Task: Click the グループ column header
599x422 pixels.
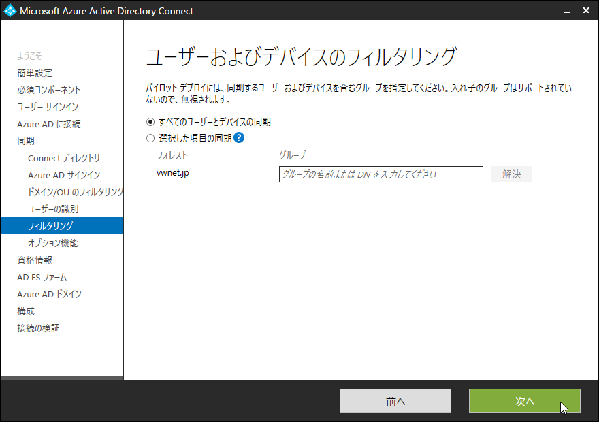Action: point(292,155)
